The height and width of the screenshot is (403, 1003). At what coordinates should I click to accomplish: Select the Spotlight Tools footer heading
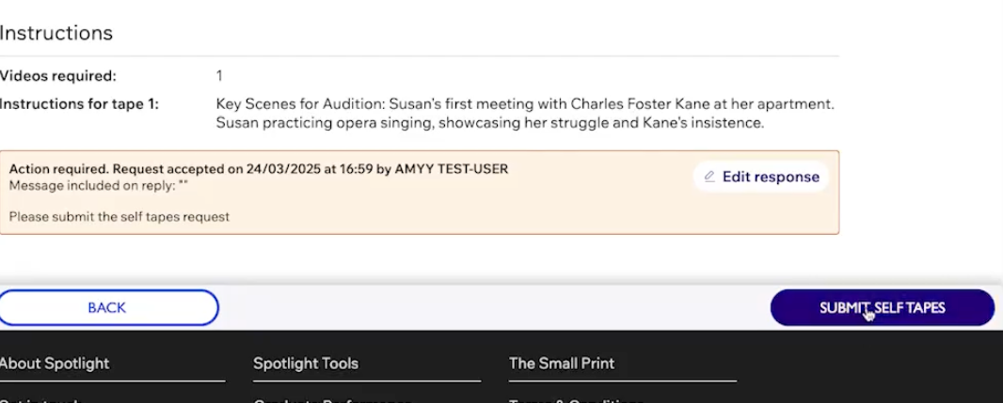[x=306, y=364]
